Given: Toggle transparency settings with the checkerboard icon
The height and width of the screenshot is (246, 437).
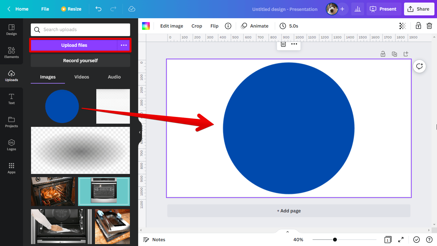Looking at the screenshot, I should 402,26.
